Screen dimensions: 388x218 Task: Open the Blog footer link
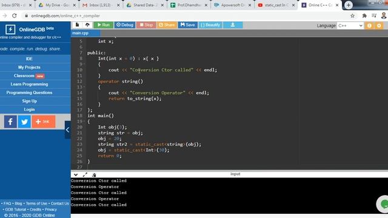18,203
